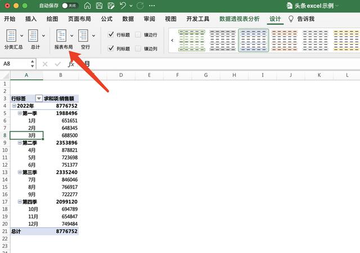The width and height of the screenshot is (360, 253).
Task: Toggle the 自动保存 autosave switch
Action: tap(70, 6)
